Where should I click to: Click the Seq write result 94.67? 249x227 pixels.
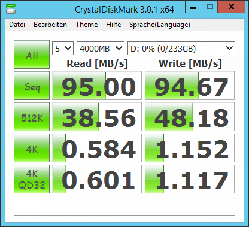190,86
